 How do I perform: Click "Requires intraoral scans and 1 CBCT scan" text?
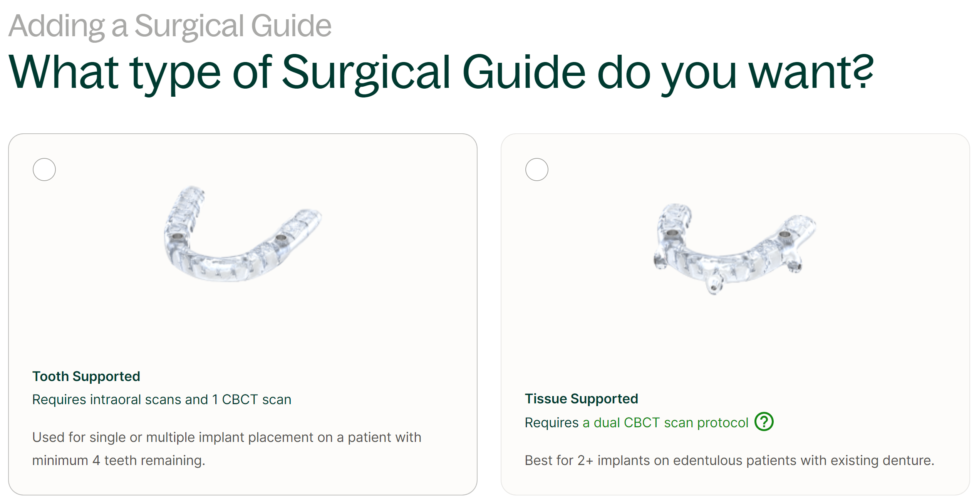tap(162, 400)
